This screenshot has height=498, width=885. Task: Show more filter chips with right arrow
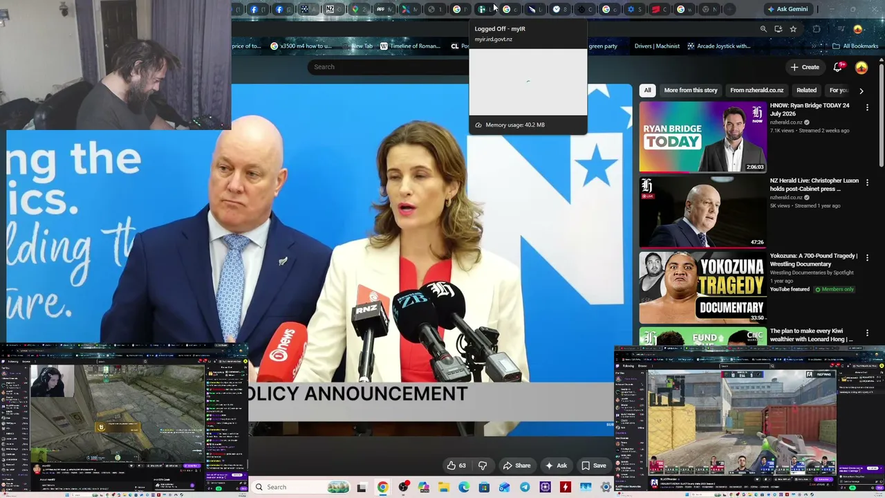click(x=861, y=91)
